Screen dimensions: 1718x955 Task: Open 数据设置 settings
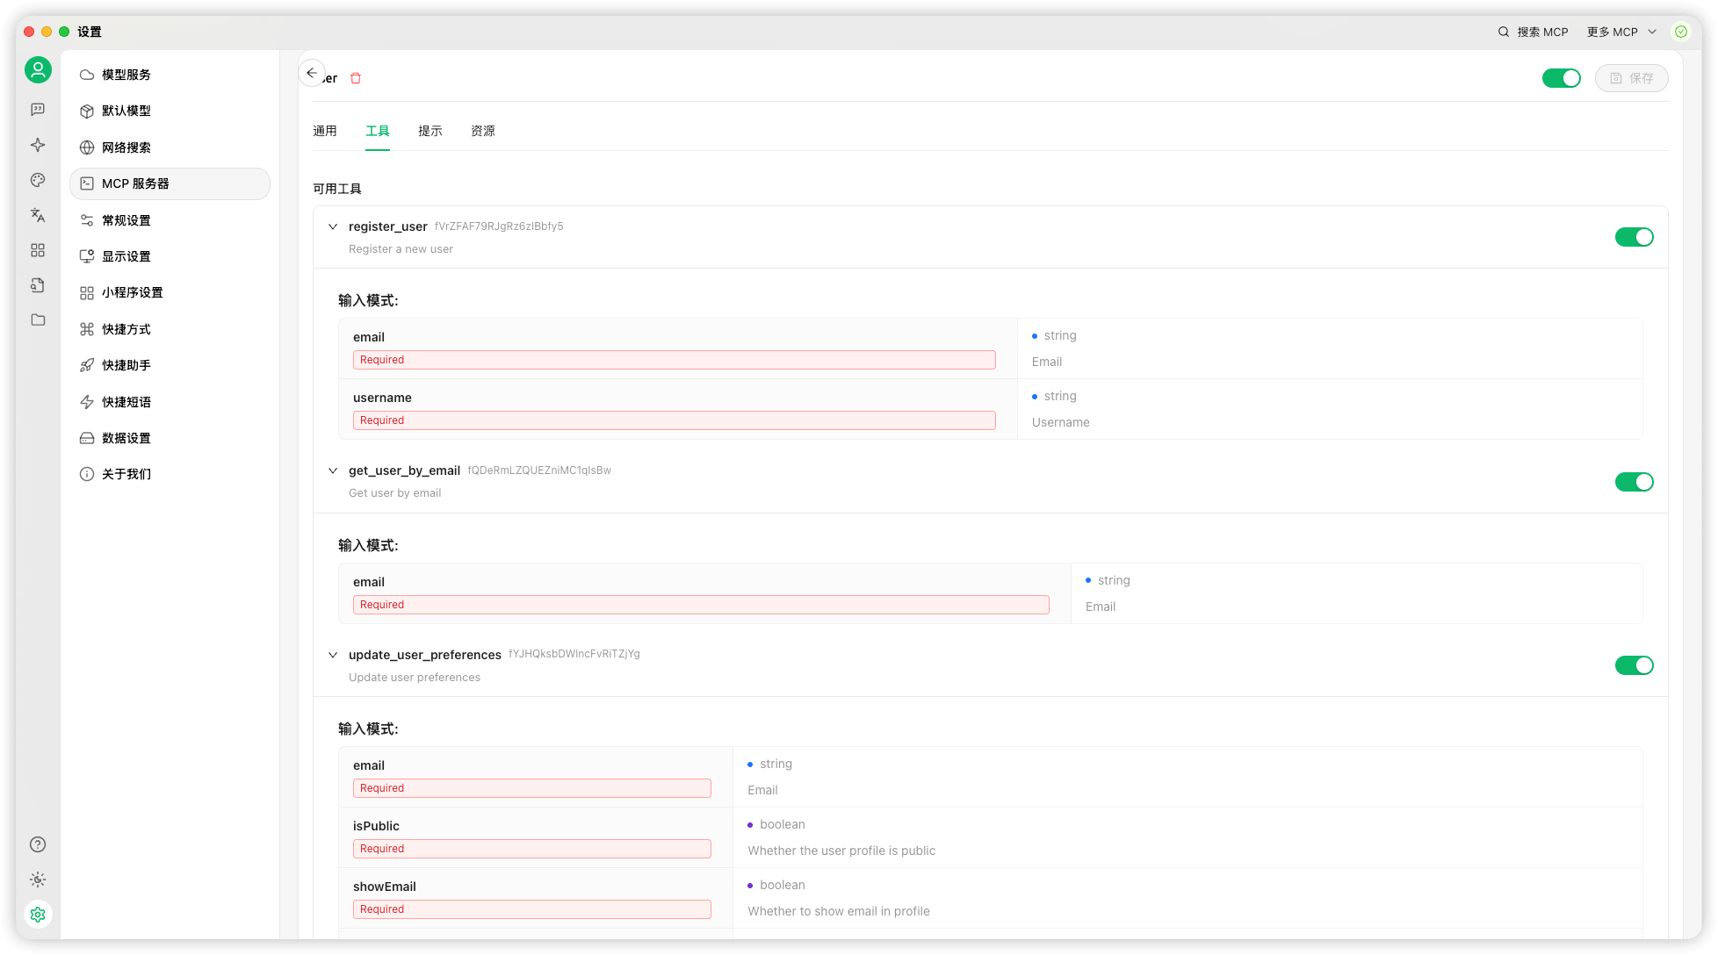pyautogui.click(x=170, y=438)
